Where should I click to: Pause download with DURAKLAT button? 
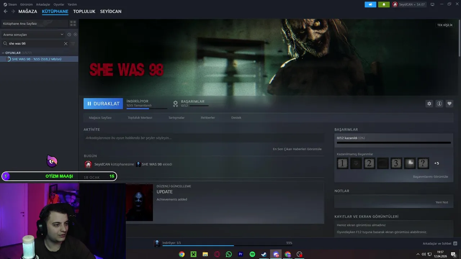coord(103,104)
